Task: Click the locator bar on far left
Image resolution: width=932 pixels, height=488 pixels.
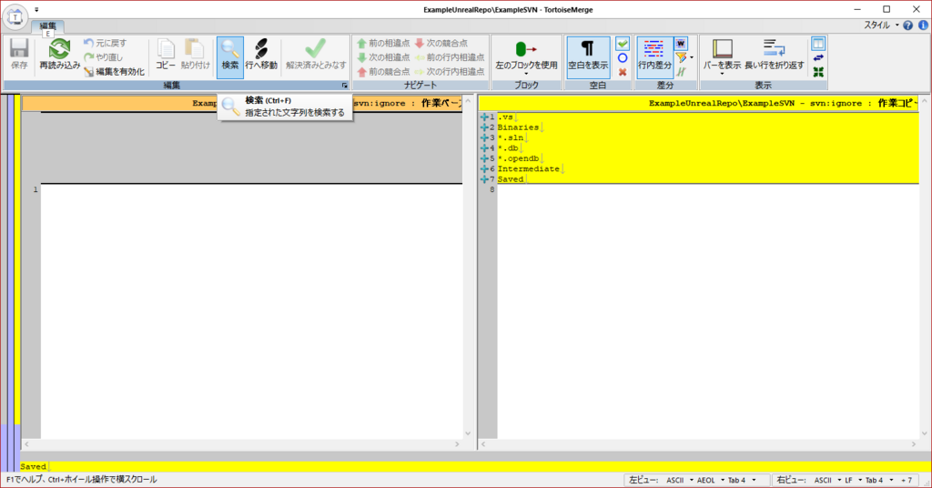Action: (x=11, y=282)
